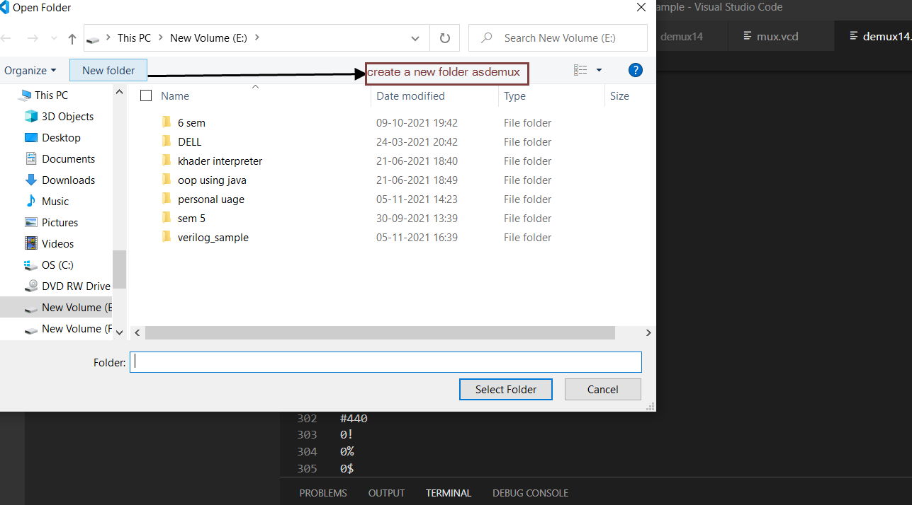Open Documents in navigation pane
Image resolution: width=912 pixels, height=505 pixels.
pyautogui.click(x=68, y=158)
